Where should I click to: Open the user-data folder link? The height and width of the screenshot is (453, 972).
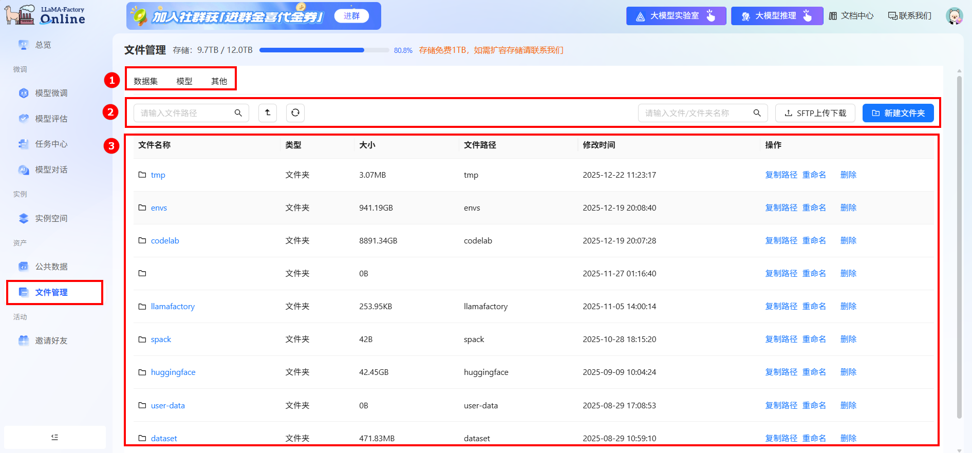(168, 406)
